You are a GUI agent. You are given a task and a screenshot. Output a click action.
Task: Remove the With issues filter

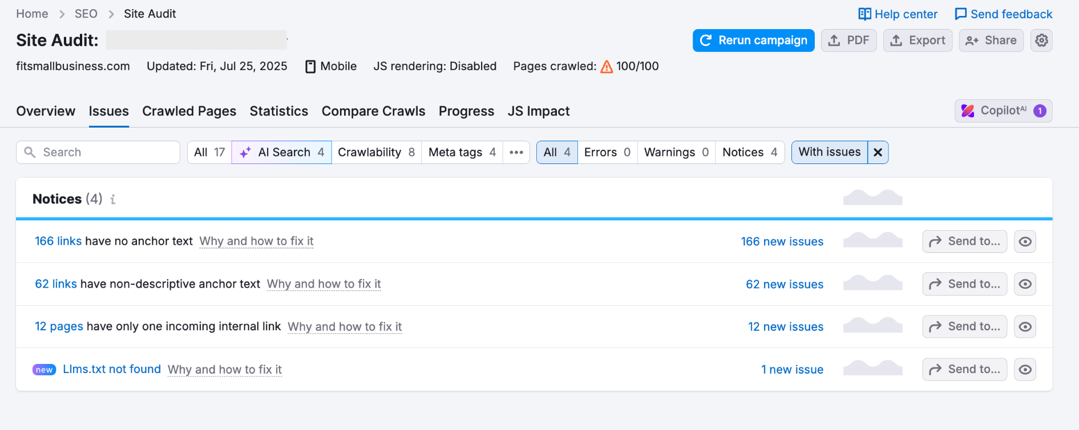pos(878,152)
